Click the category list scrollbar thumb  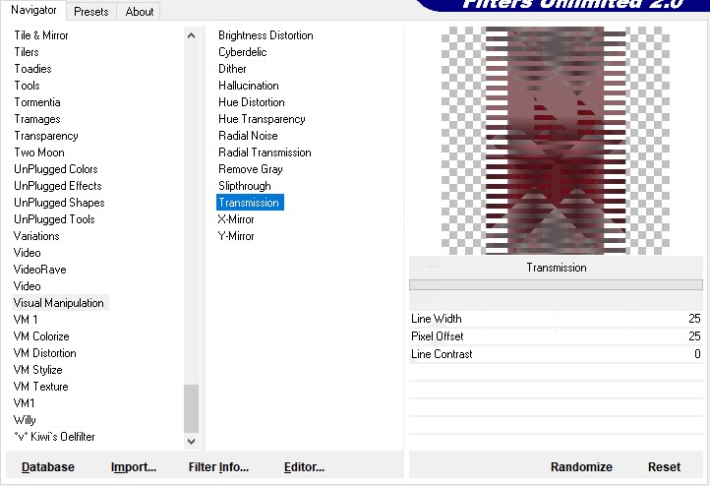click(x=191, y=408)
